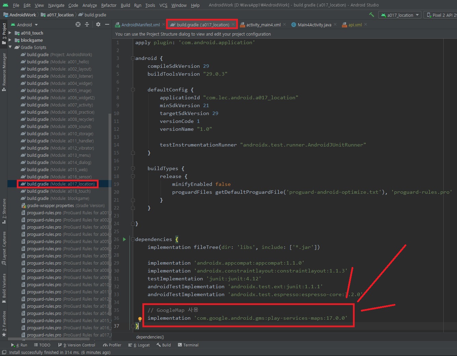Open the Version Control tool window
Viewport: 457px width, 356px height.
(77, 345)
